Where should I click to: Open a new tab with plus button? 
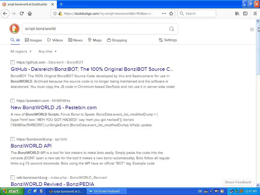[61, 4]
